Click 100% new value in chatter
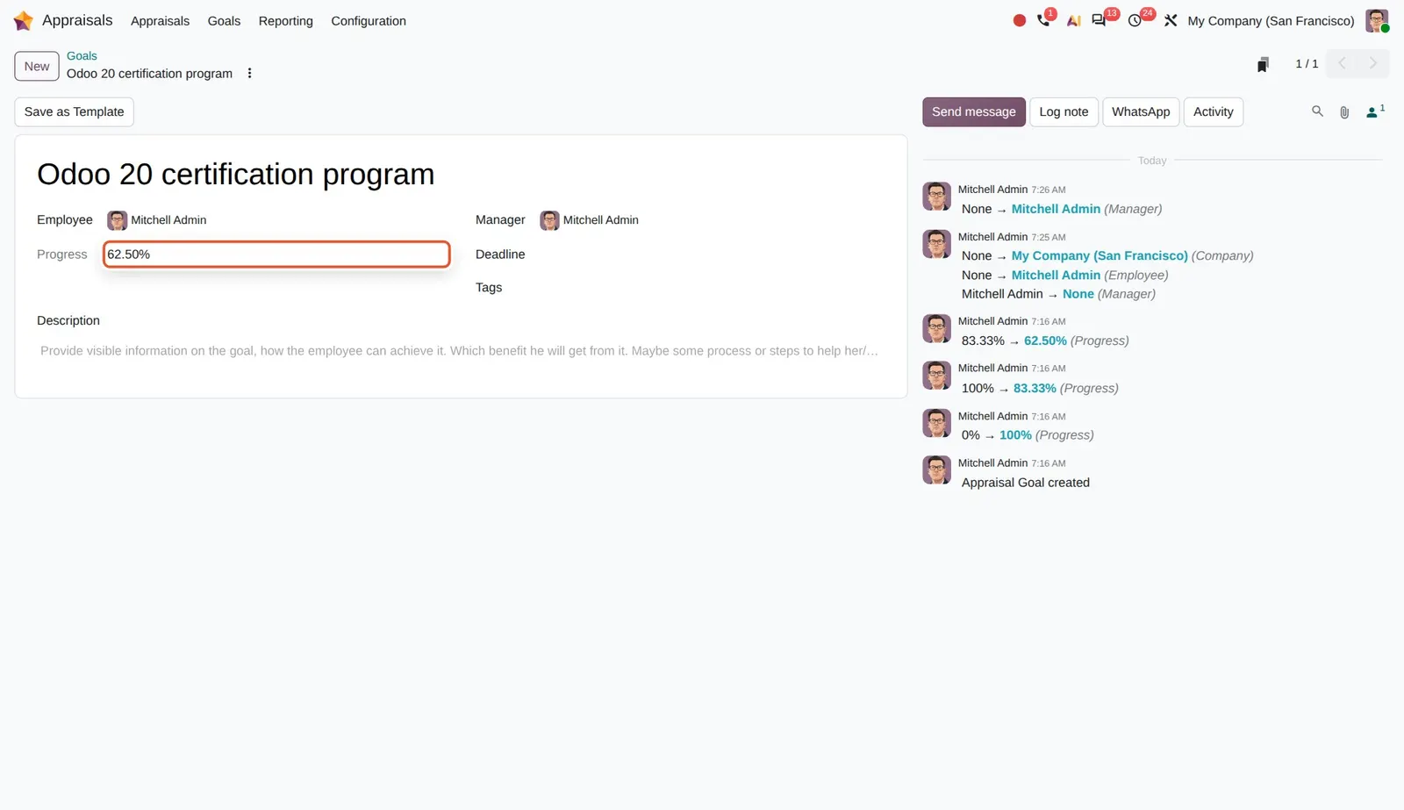The height and width of the screenshot is (810, 1404). coord(1015,435)
